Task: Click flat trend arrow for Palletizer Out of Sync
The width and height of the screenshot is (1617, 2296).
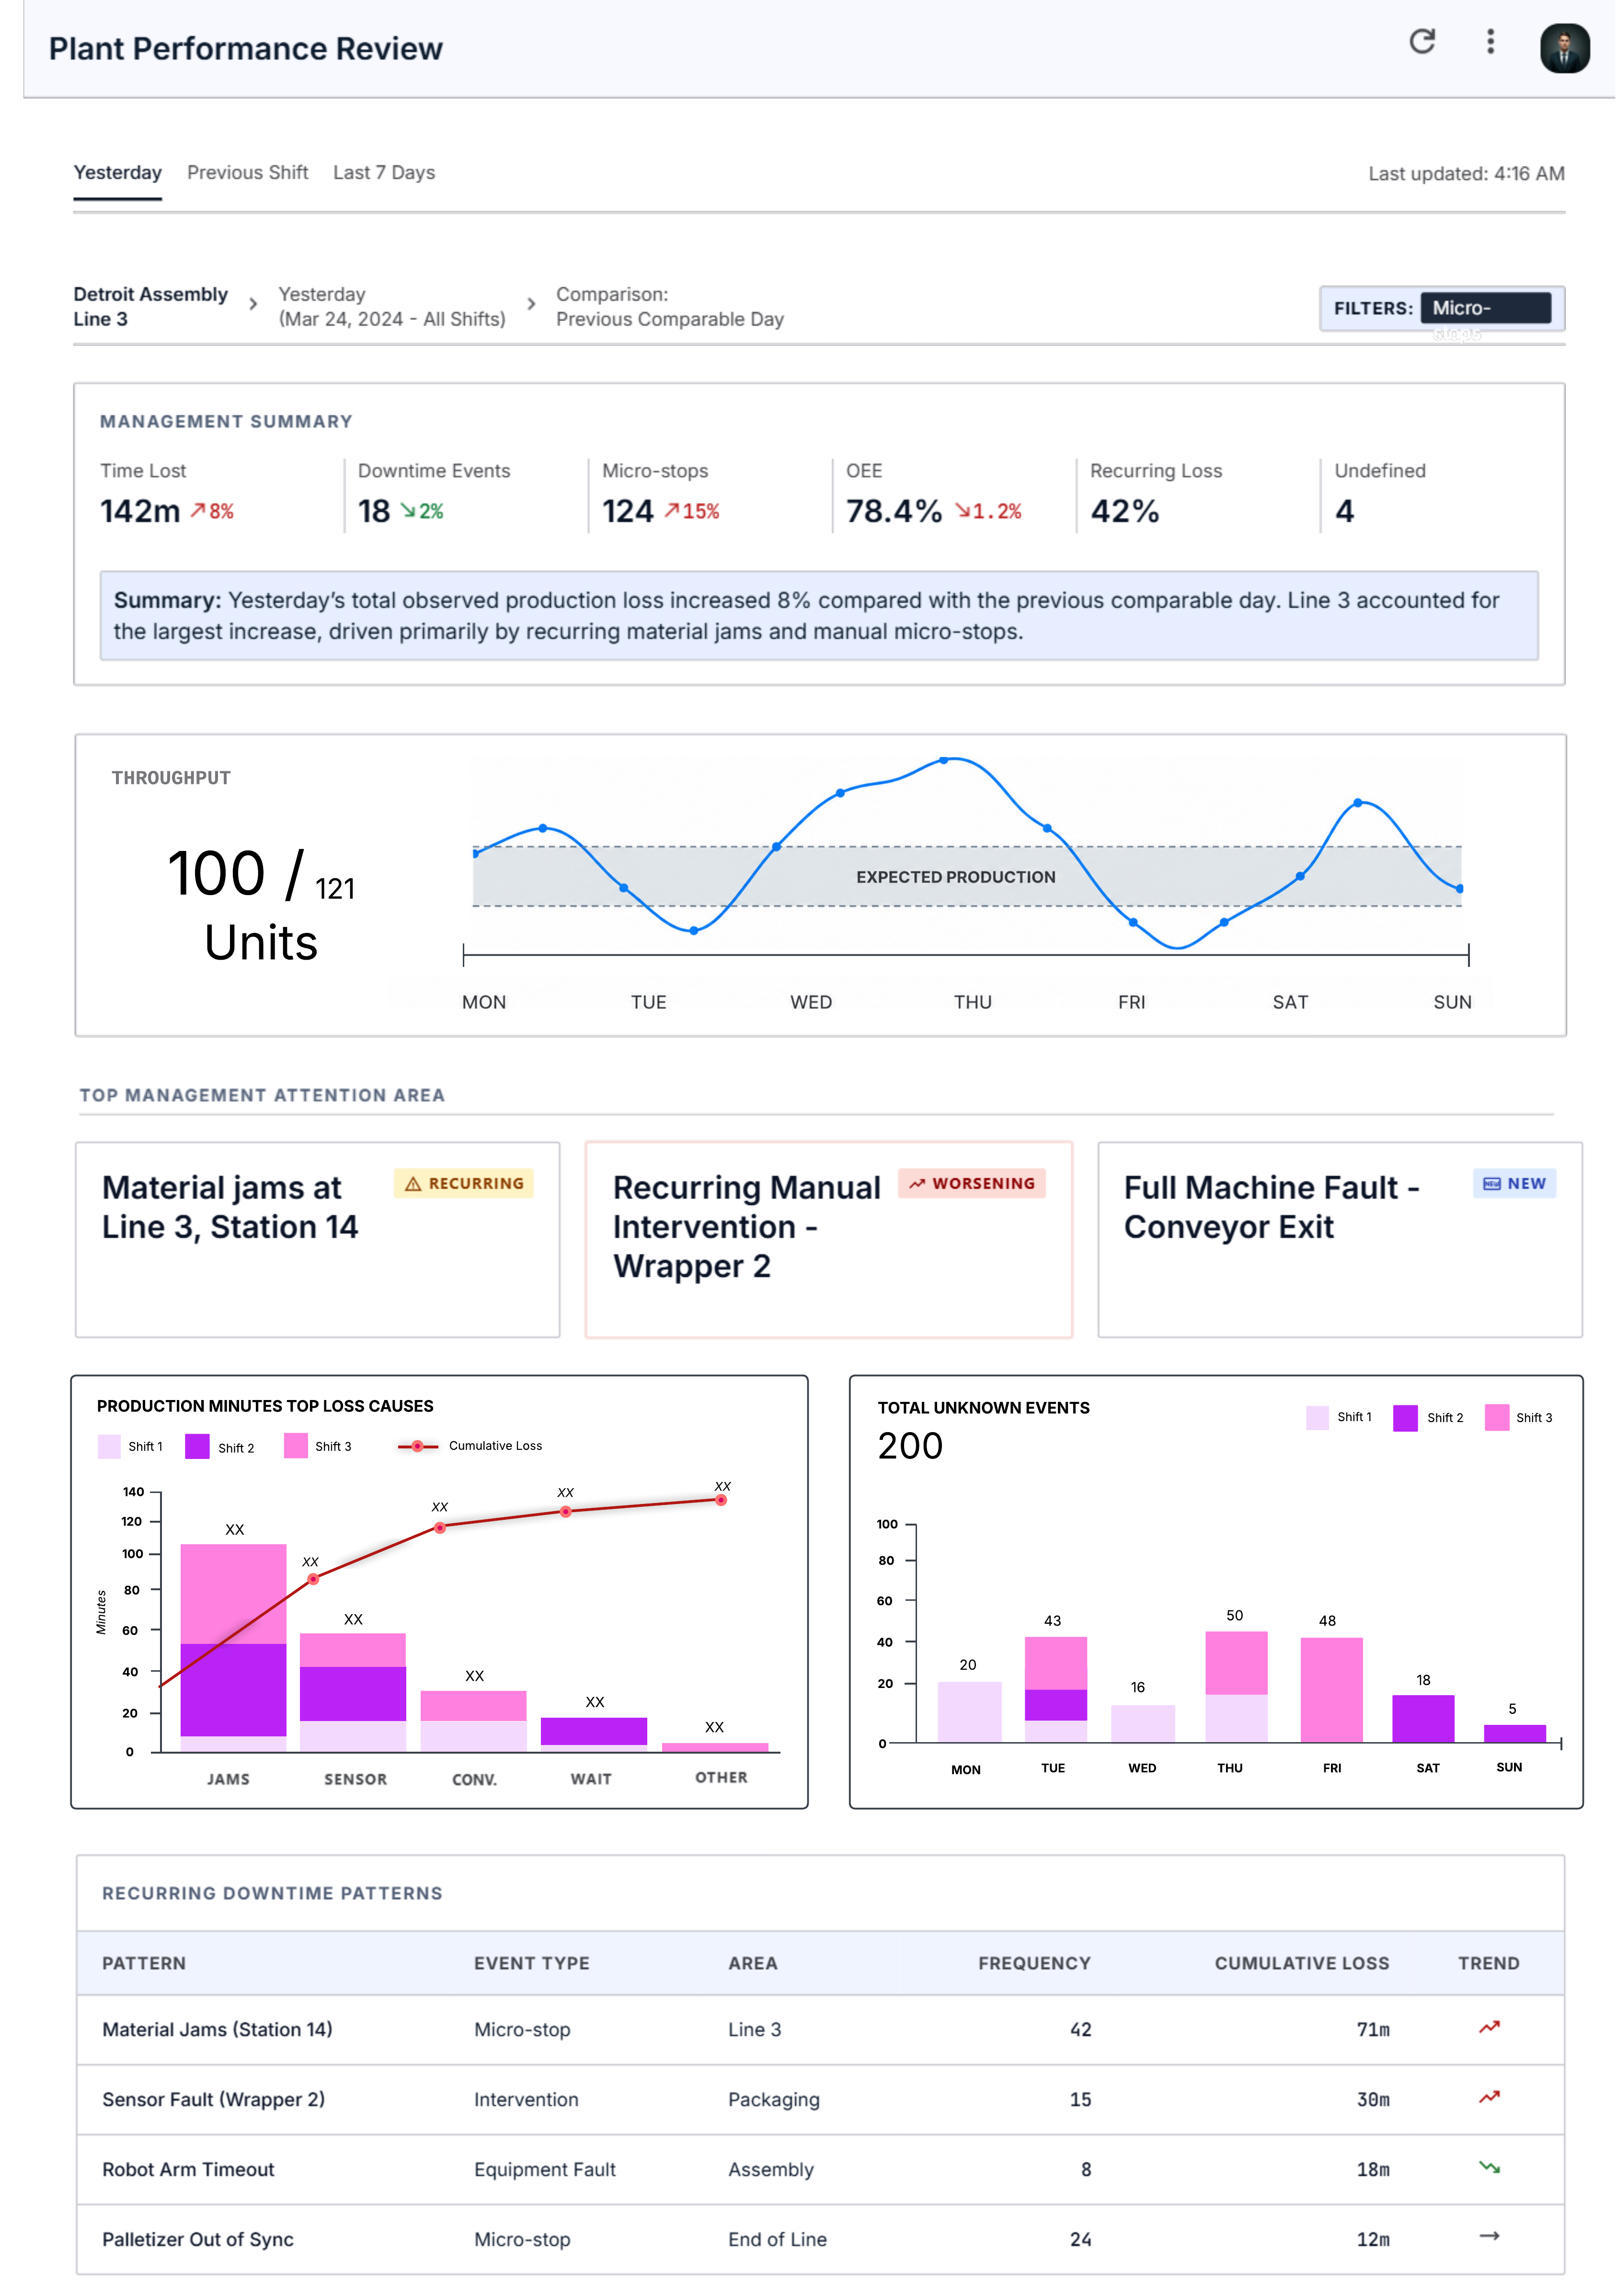Action: click(1489, 2236)
